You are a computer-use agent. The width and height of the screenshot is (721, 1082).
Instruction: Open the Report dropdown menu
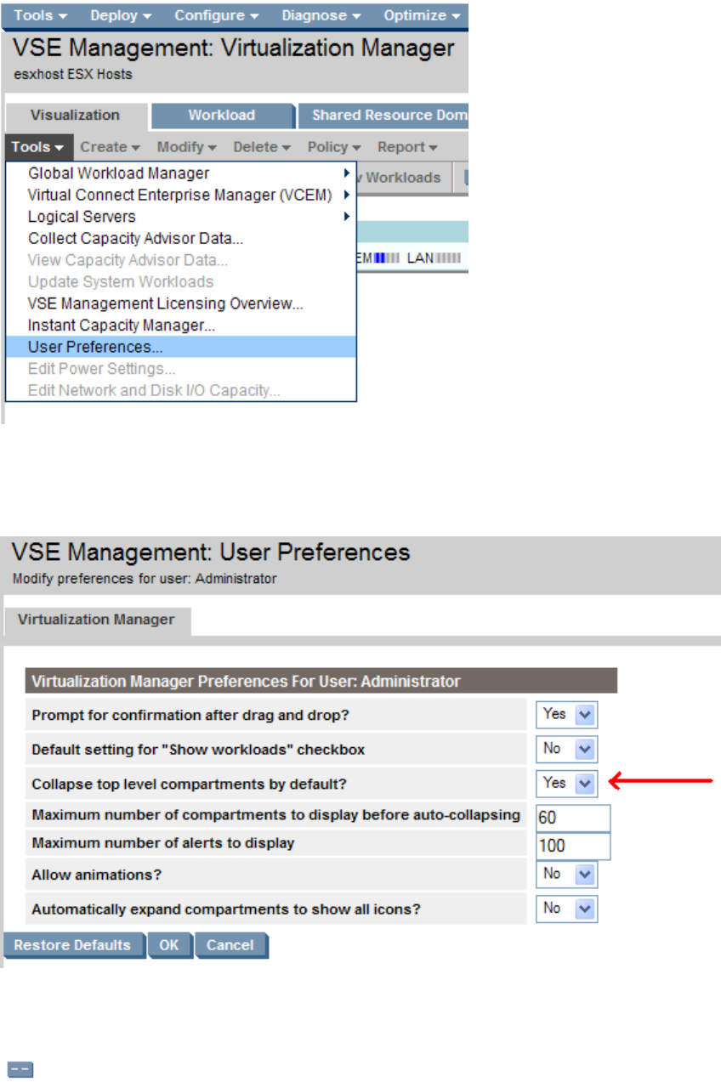pyautogui.click(x=407, y=147)
